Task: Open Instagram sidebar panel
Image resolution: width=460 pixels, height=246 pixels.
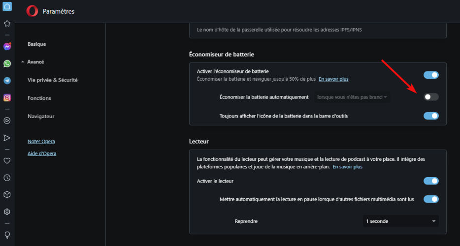Action: (x=7, y=97)
